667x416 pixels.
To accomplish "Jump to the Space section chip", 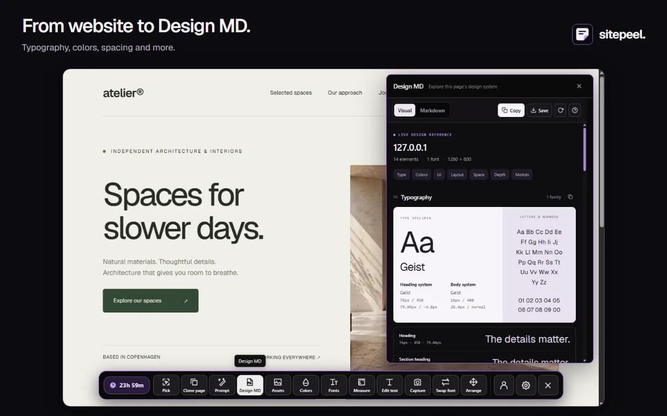I will pyautogui.click(x=479, y=175).
